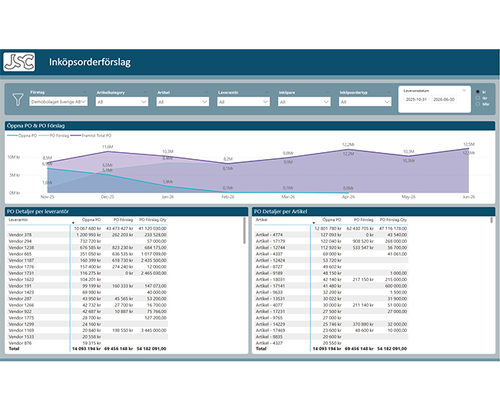The height and width of the screenshot is (411, 500).
Task: Click the PO Förslag legend entry
Action: click(54, 135)
